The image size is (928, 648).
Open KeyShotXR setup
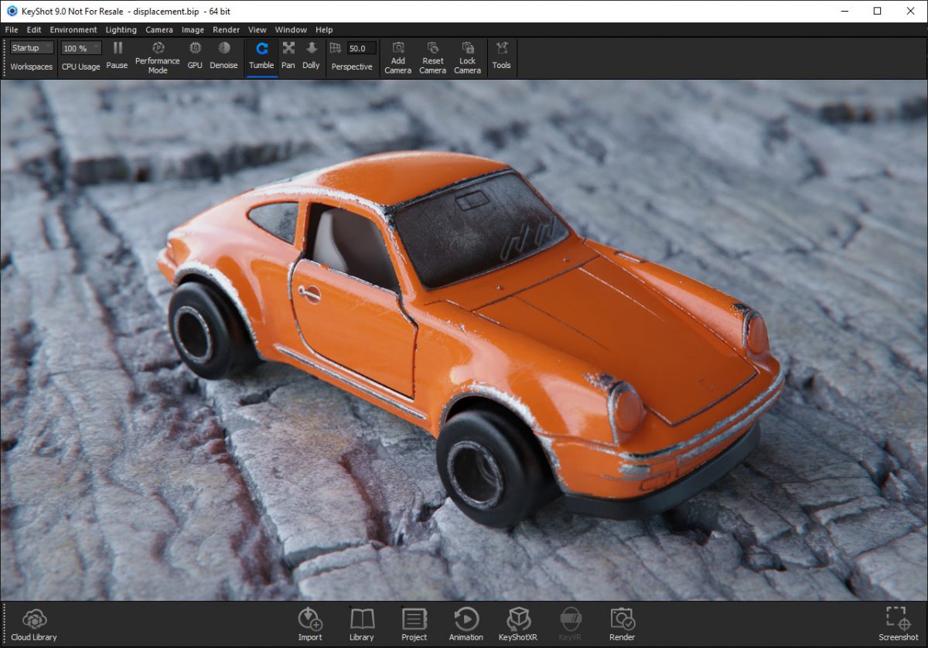(x=517, y=622)
